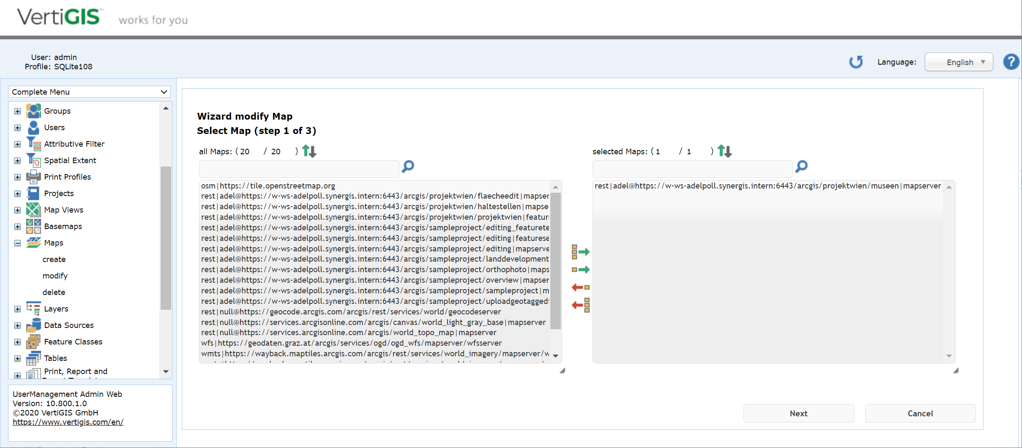The height and width of the screenshot is (448, 1022).
Task: Open help via question mark icon
Action: point(1011,62)
